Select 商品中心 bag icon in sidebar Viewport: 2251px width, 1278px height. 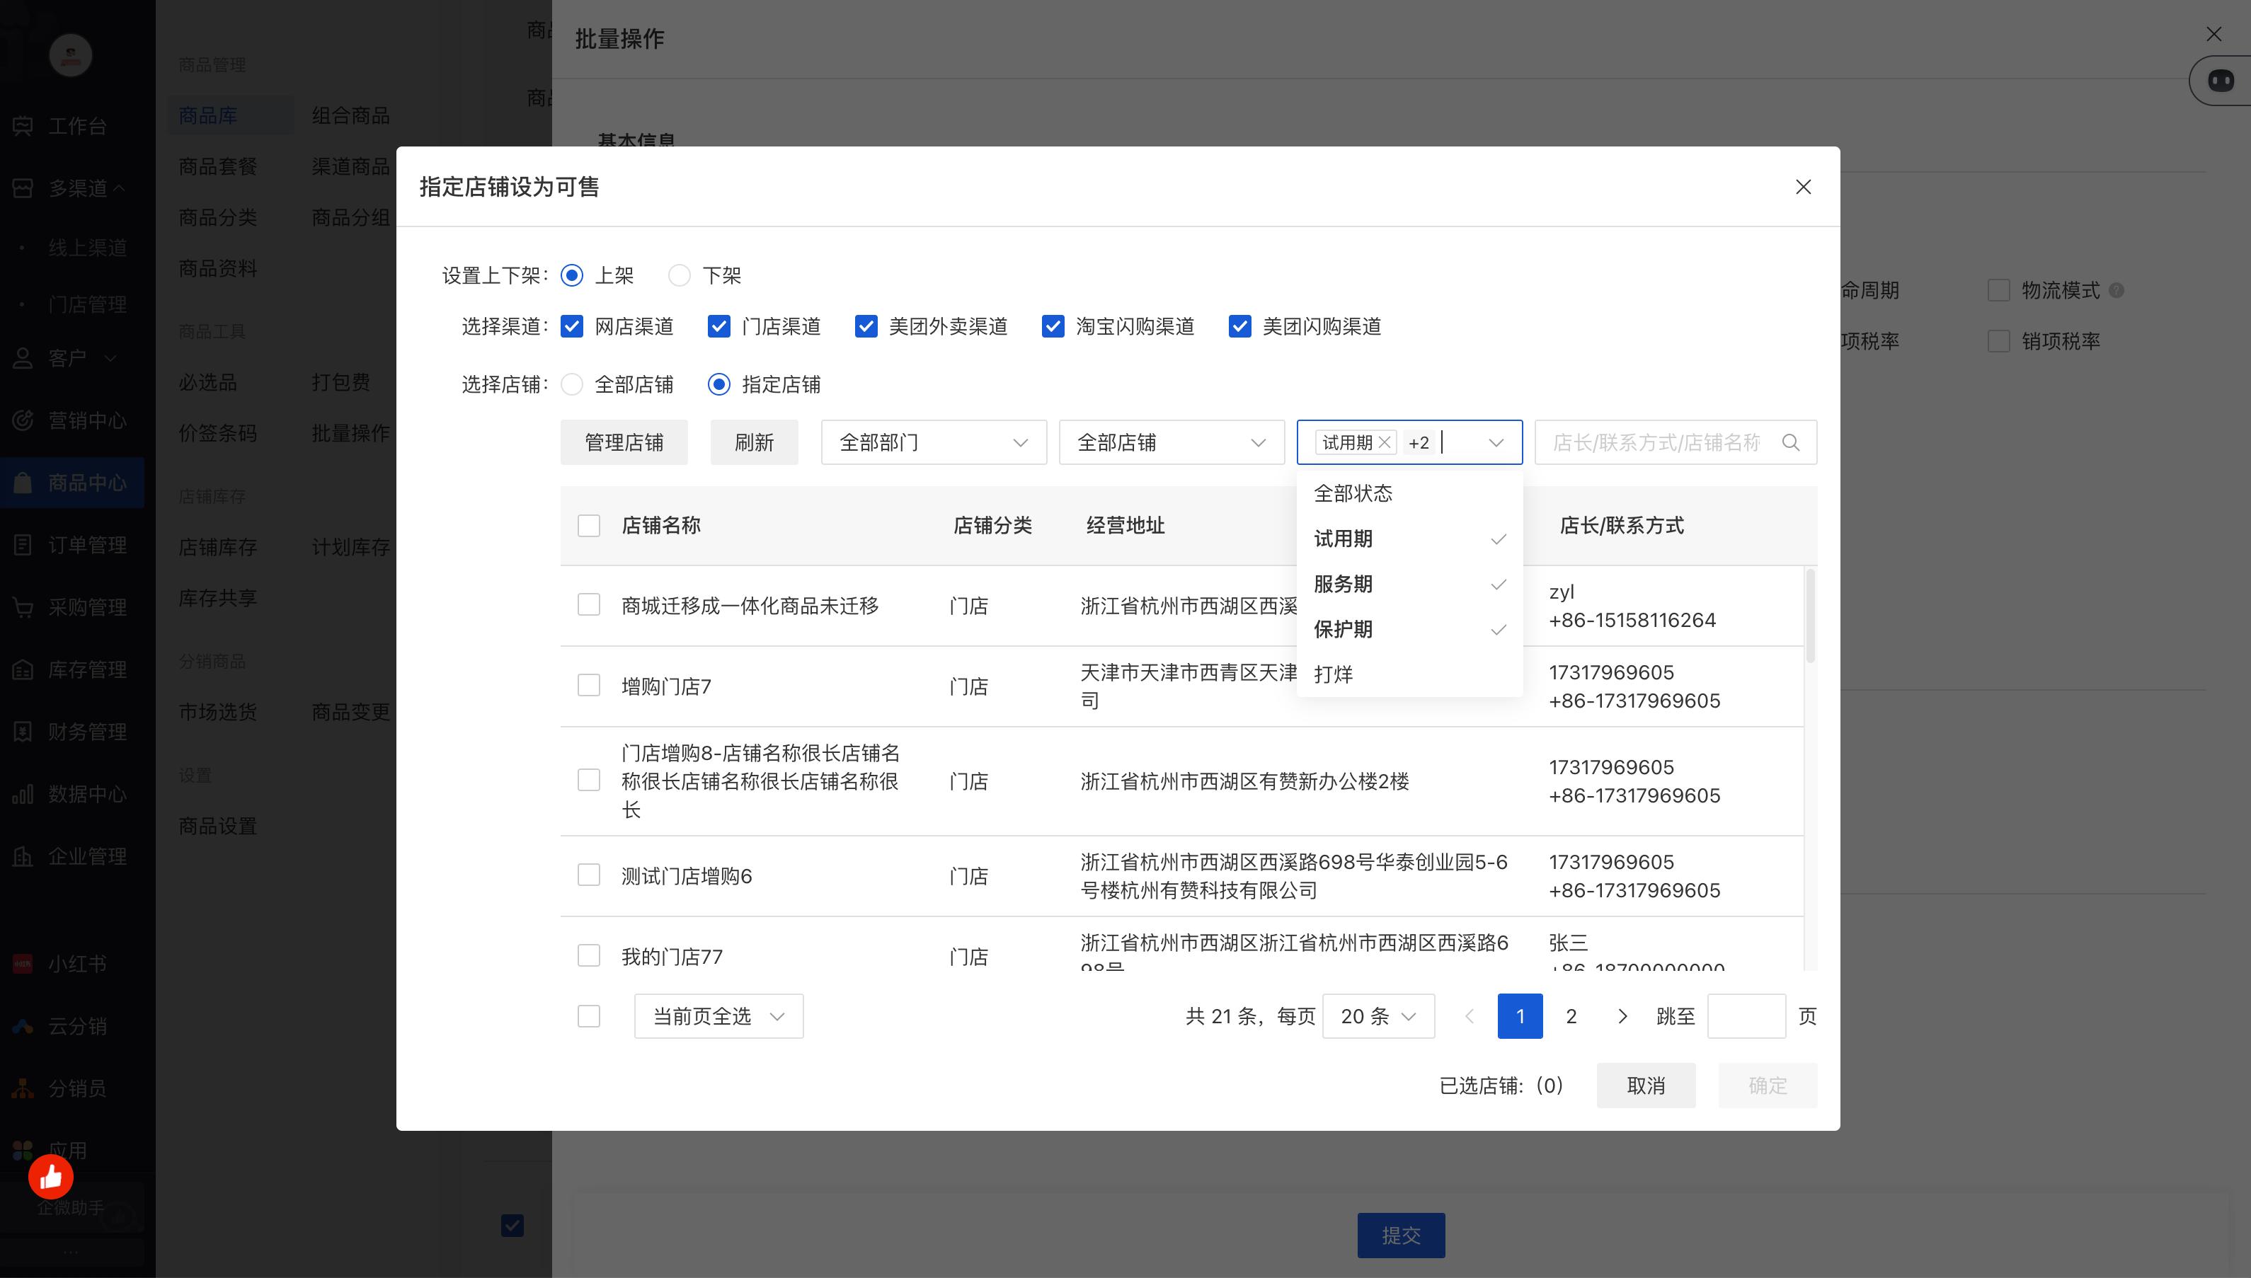(x=23, y=483)
